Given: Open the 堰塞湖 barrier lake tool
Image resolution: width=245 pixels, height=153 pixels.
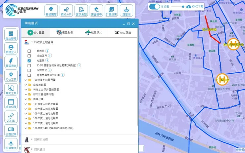Looking at the screenshot, I should click(126, 11).
